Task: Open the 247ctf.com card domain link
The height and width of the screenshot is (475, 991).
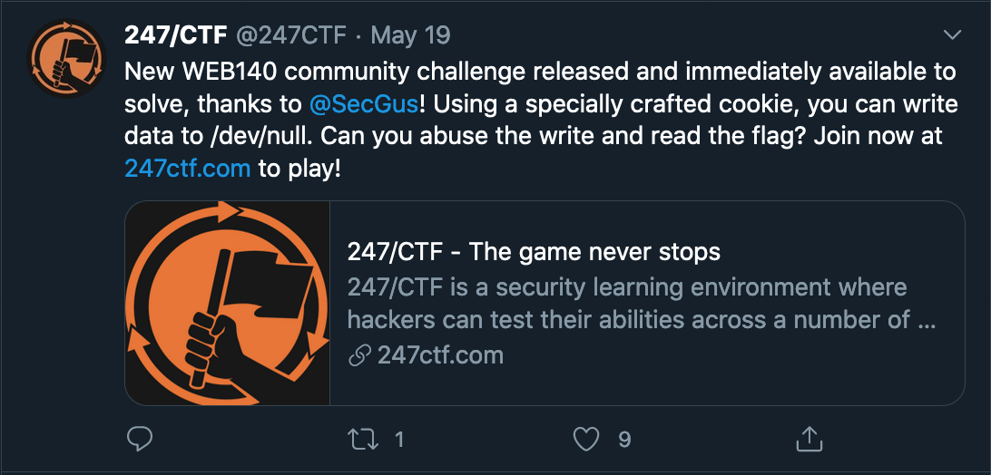Action: [x=440, y=355]
